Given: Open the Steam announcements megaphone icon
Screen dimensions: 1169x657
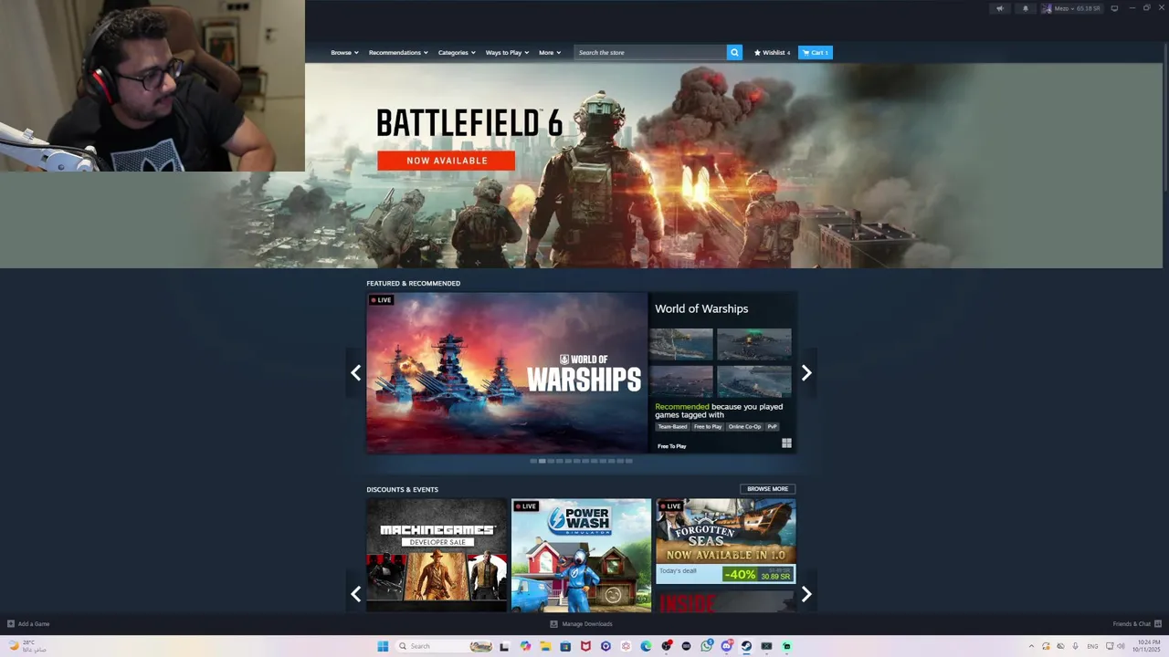Looking at the screenshot, I should coord(1000,8).
